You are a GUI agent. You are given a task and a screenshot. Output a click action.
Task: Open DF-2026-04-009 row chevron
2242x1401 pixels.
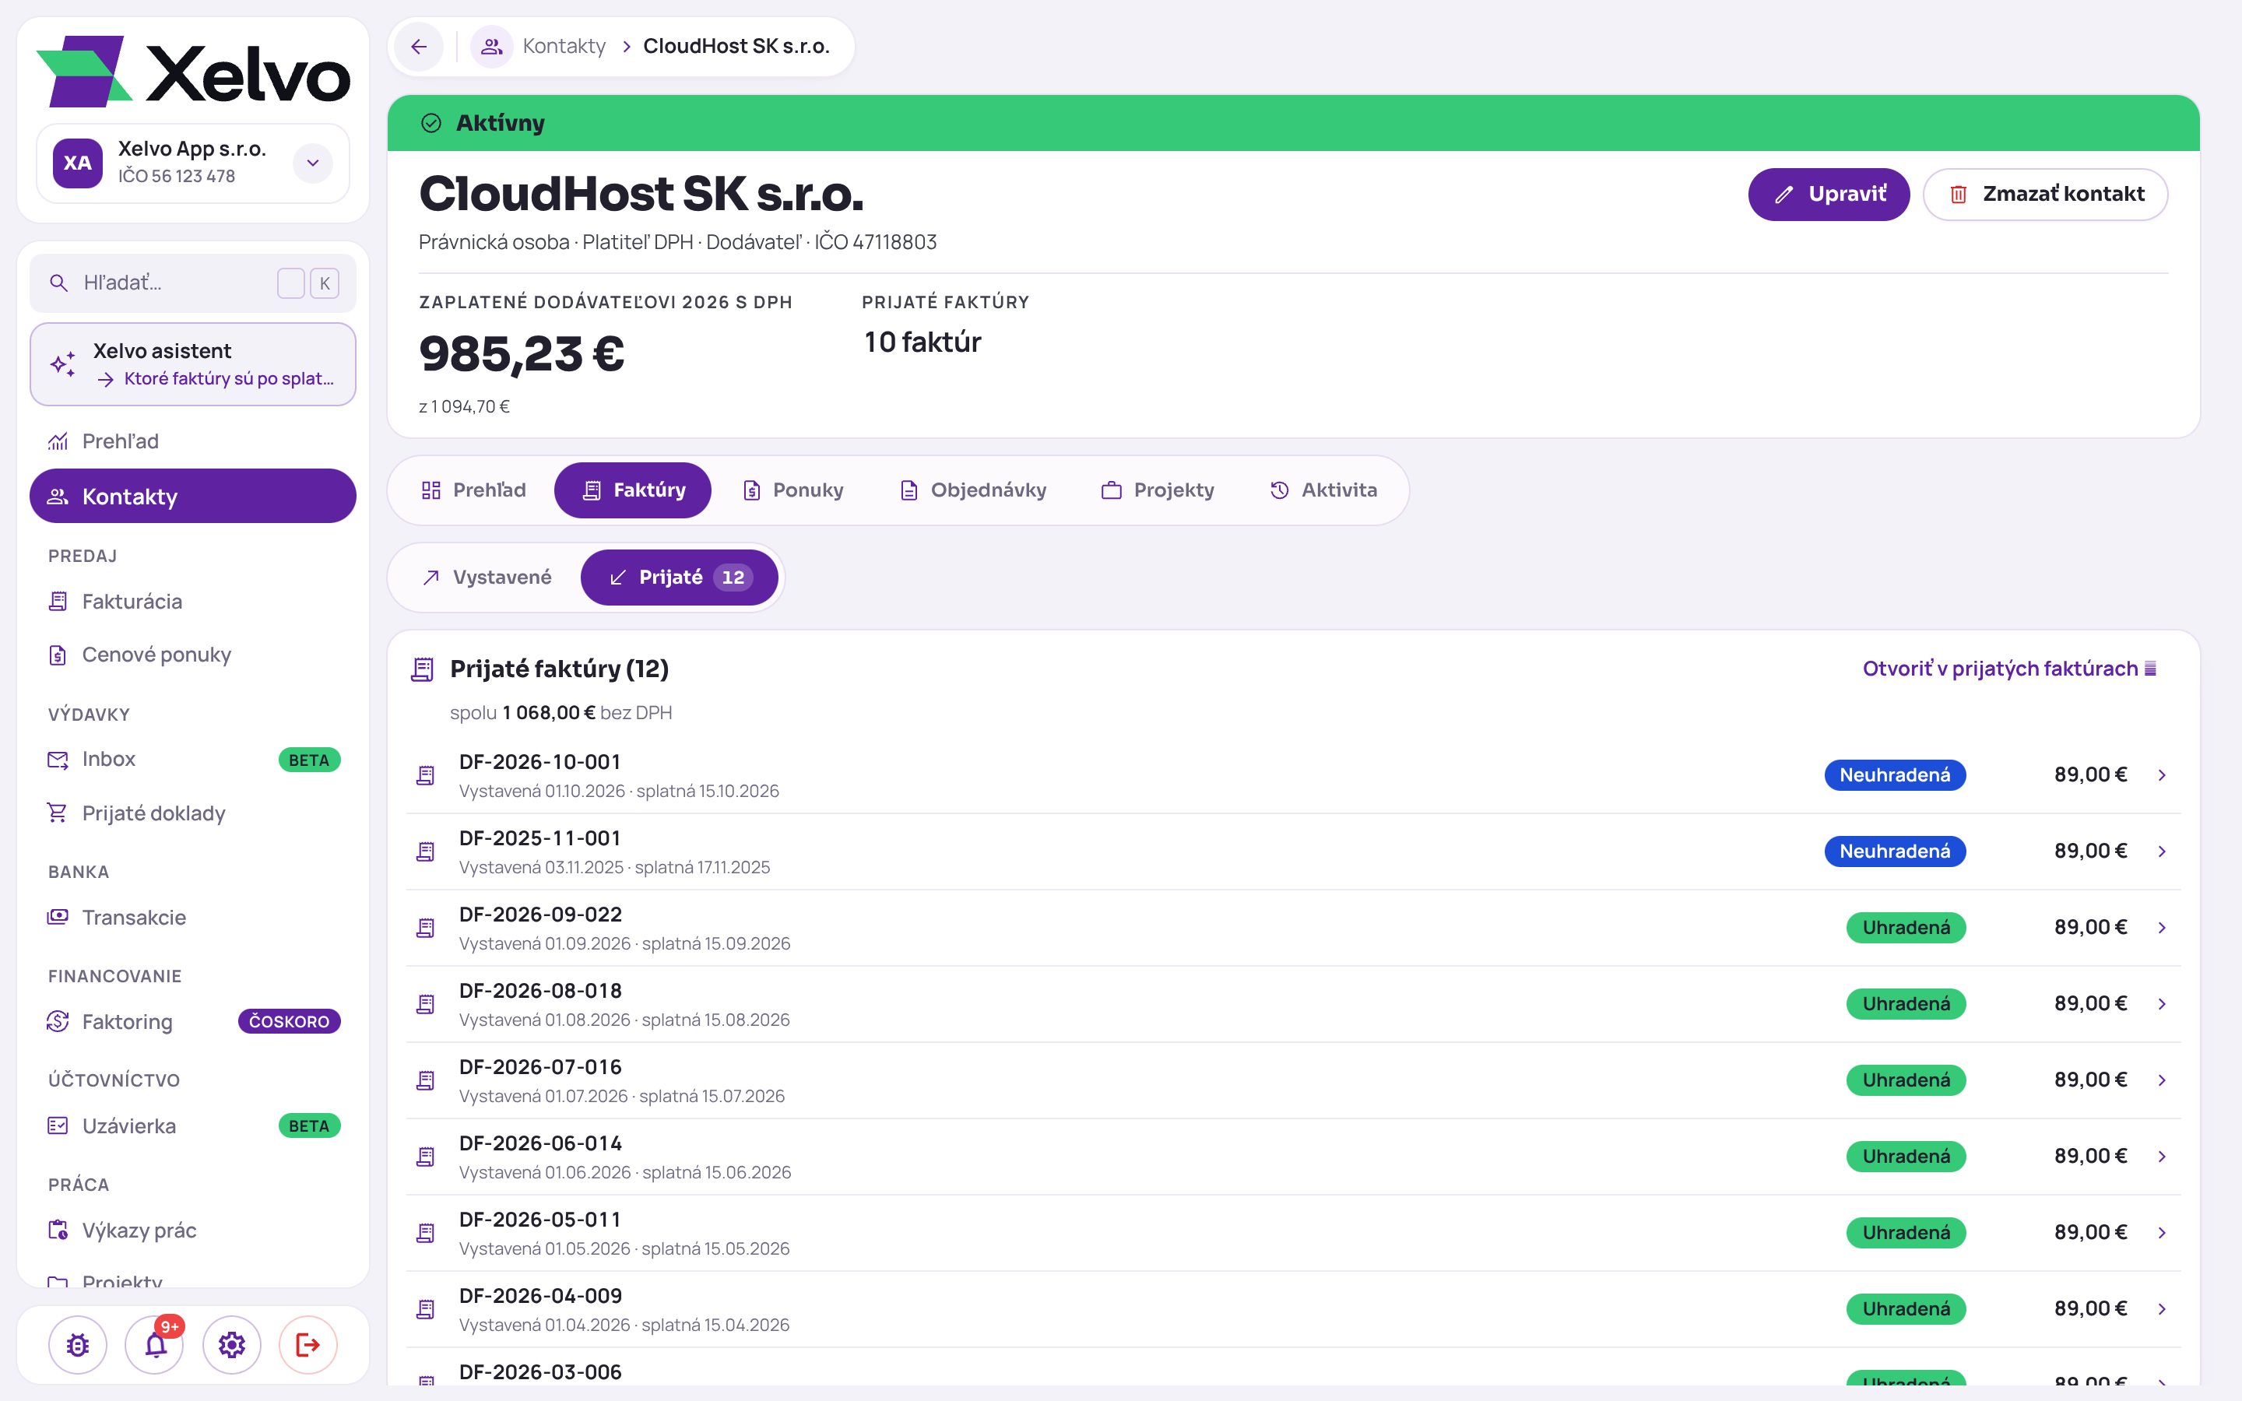pos(2161,1309)
